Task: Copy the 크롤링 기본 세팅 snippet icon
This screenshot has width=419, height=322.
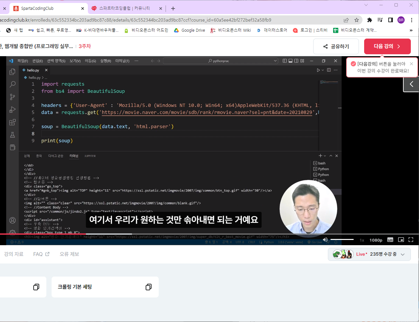Action: click(149, 287)
